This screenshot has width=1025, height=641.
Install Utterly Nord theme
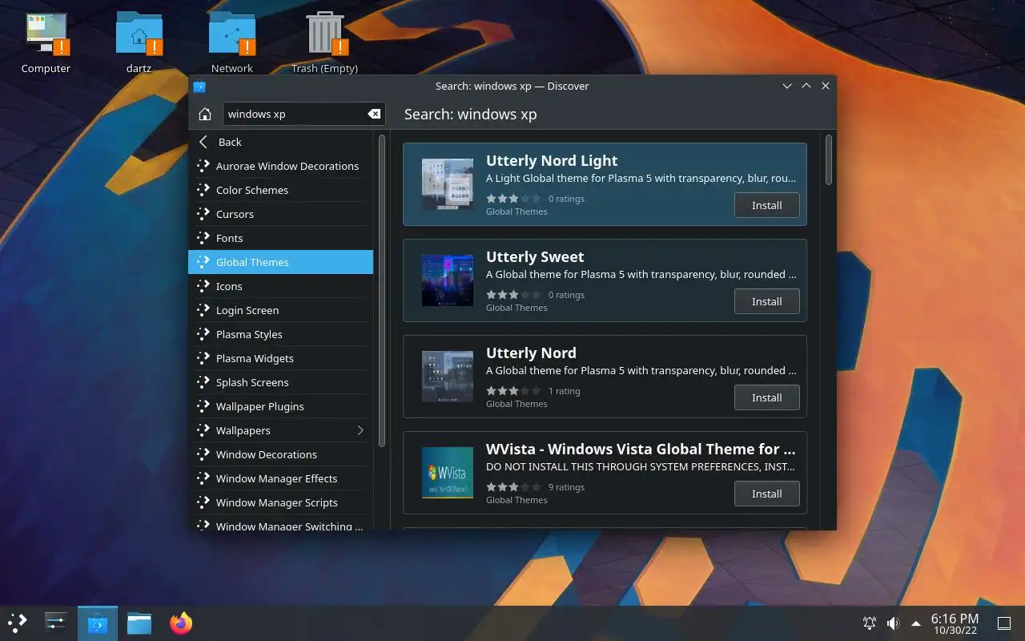766,397
